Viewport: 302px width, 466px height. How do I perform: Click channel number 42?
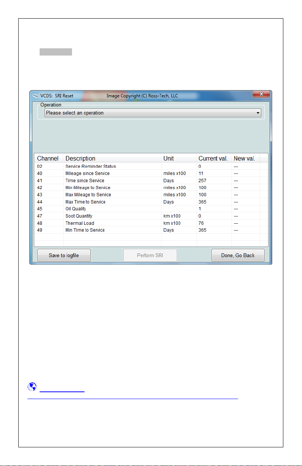coord(40,188)
